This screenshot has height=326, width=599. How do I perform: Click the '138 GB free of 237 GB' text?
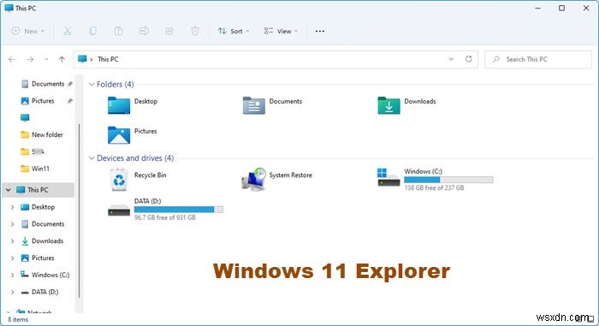[434, 187]
